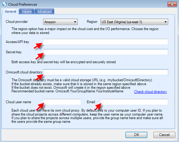Click the Region dropdown arrow
This screenshot has width=179, height=142.
(165, 22)
